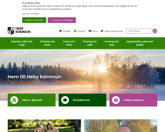Click the Kontakta speech bubble icon
Screen dimensions: 165x132
point(61,31)
